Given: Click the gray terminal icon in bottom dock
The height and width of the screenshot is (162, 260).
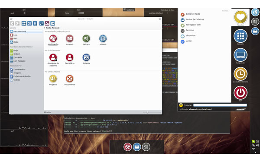Looking at the screenshot, I should (x=146, y=147).
